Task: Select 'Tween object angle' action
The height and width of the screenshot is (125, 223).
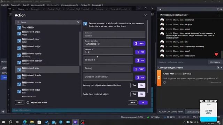Action: (x=47, y=33)
